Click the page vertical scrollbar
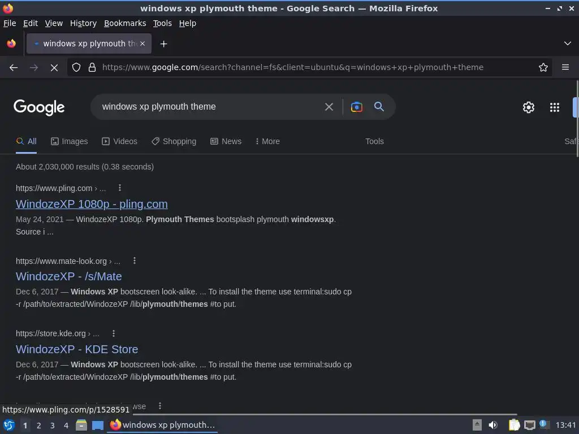This screenshot has height=434, width=579. click(577, 118)
